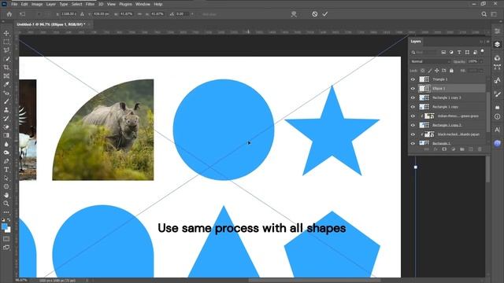This screenshot has width=504, height=283.
Task: Click the background white color swatch
Action: point(9,230)
